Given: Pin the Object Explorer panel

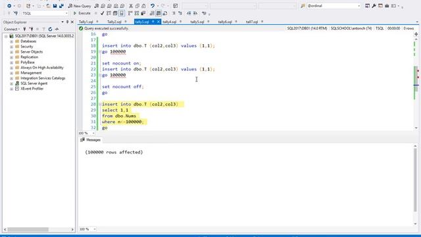Looking at the screenshot, I should coord(67,22).
